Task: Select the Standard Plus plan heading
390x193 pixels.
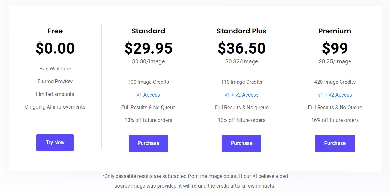Action: click(241, 31)
